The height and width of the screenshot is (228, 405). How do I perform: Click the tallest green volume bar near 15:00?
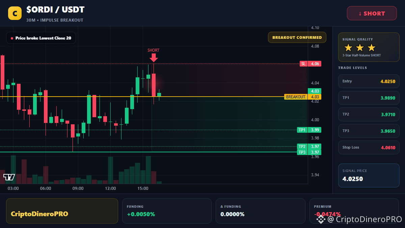148,170
